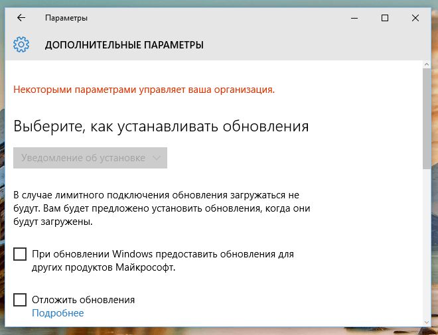Screen dimensions: 438x335
Task: Click the red organization policy notice
Action: pyautogui.click(x=144, y=89)
